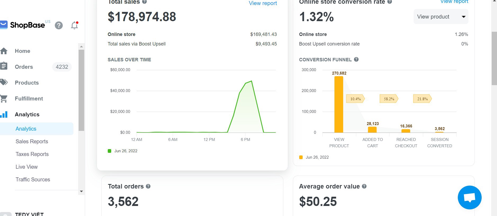
Task: Click the page vertical scrollbar thumb
Action: point(494,58)
